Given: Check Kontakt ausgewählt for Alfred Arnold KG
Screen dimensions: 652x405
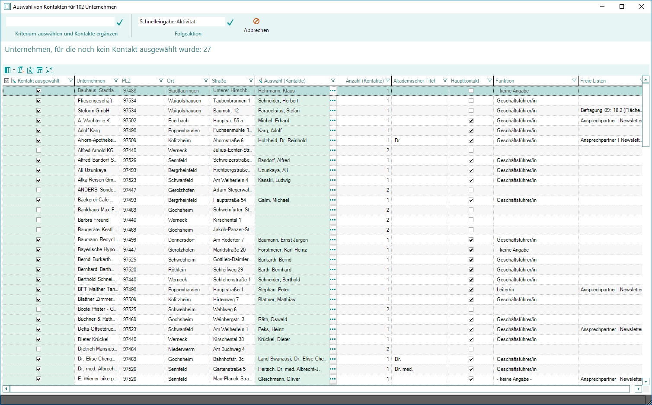Looking at the screenshot, I should tap(39, 150).
